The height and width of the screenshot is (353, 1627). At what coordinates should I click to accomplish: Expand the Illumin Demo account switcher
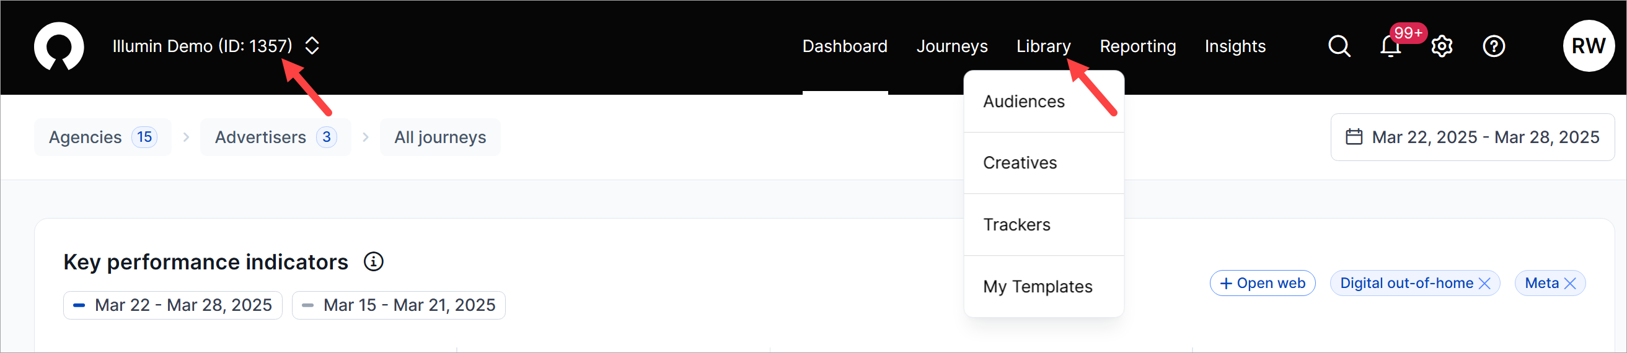click(x=312, y=46)
